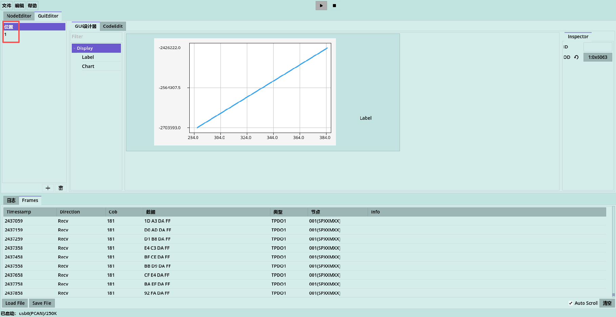Select frame row with timestamp 2437059

click(x=305, y=221)
